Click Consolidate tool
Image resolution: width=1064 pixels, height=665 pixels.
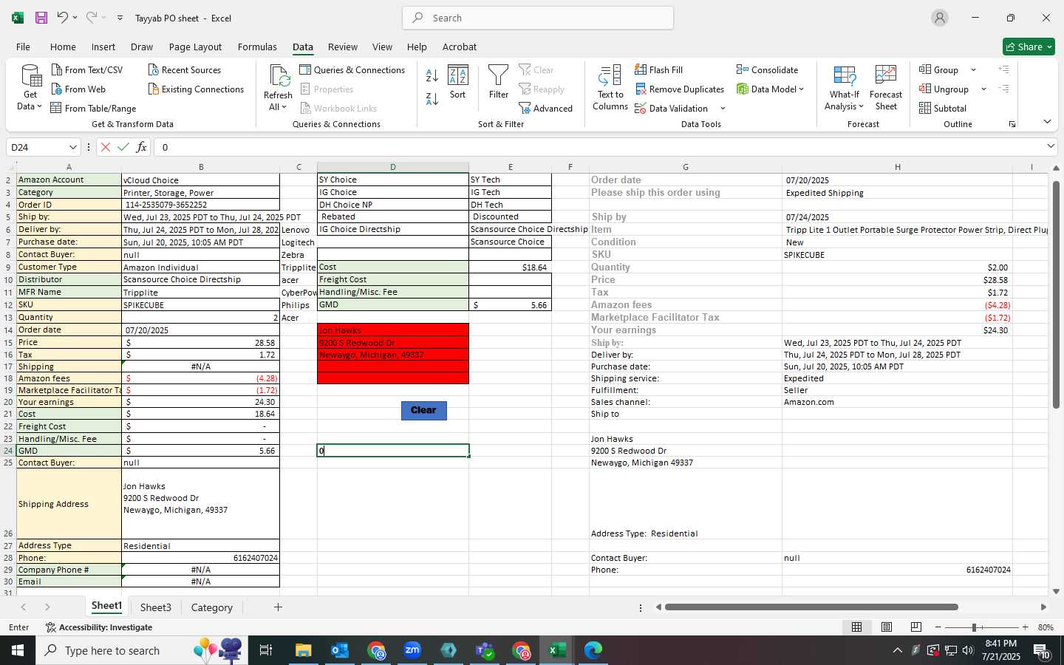(767, 69)
